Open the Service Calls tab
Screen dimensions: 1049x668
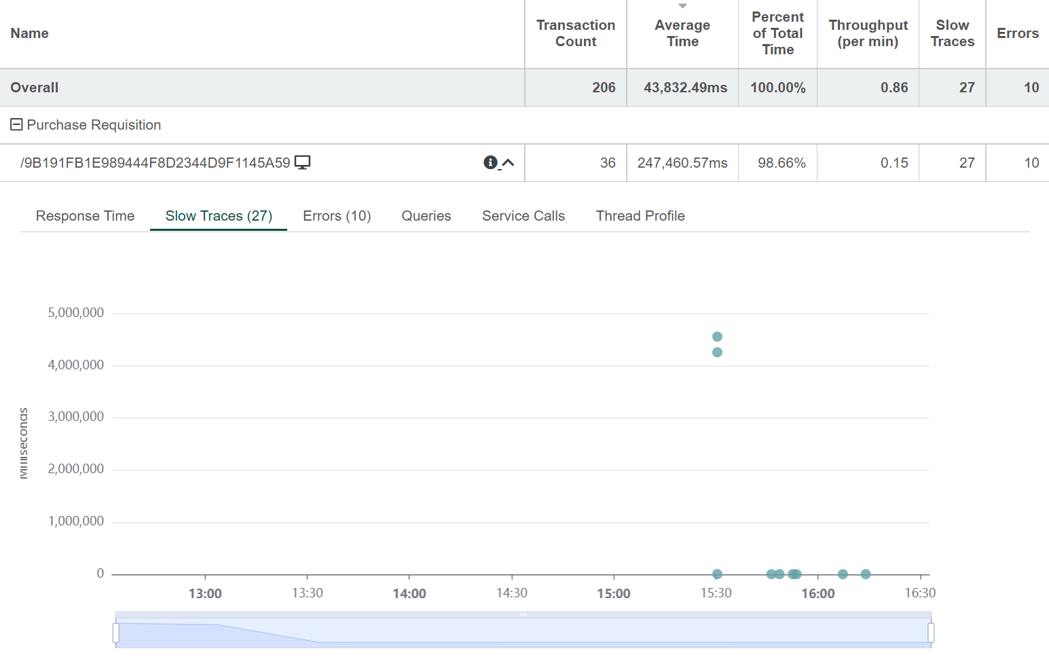coord(523,216)
